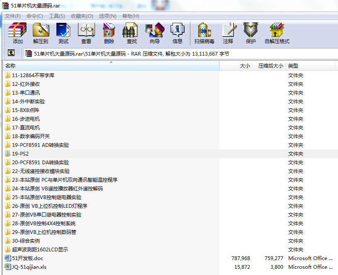Sort by Name (名称) column header
Viewport: 338px width, 275px height.
pos(111,66)
